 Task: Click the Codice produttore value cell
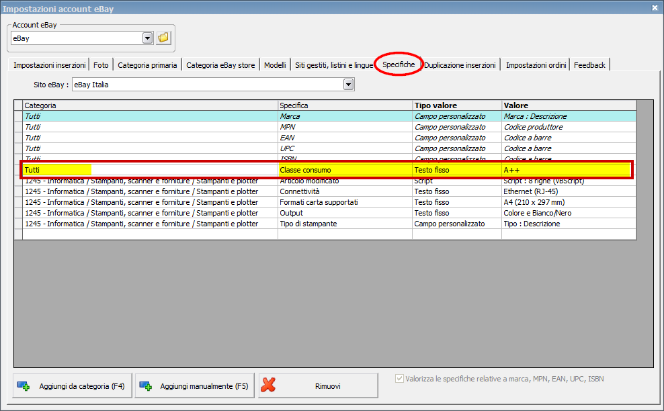coord(569,127)
